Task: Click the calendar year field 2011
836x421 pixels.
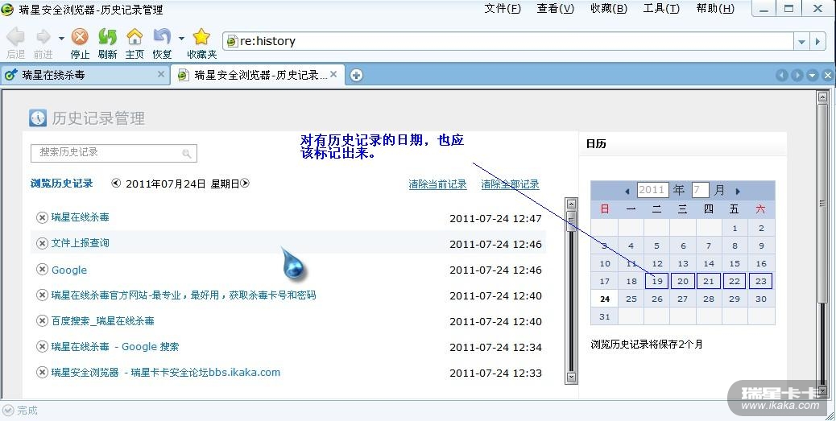Action: 652,190
